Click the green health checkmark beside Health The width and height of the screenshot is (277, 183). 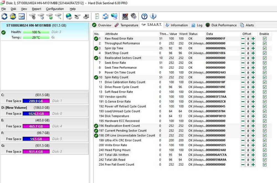tap(3, 32)
